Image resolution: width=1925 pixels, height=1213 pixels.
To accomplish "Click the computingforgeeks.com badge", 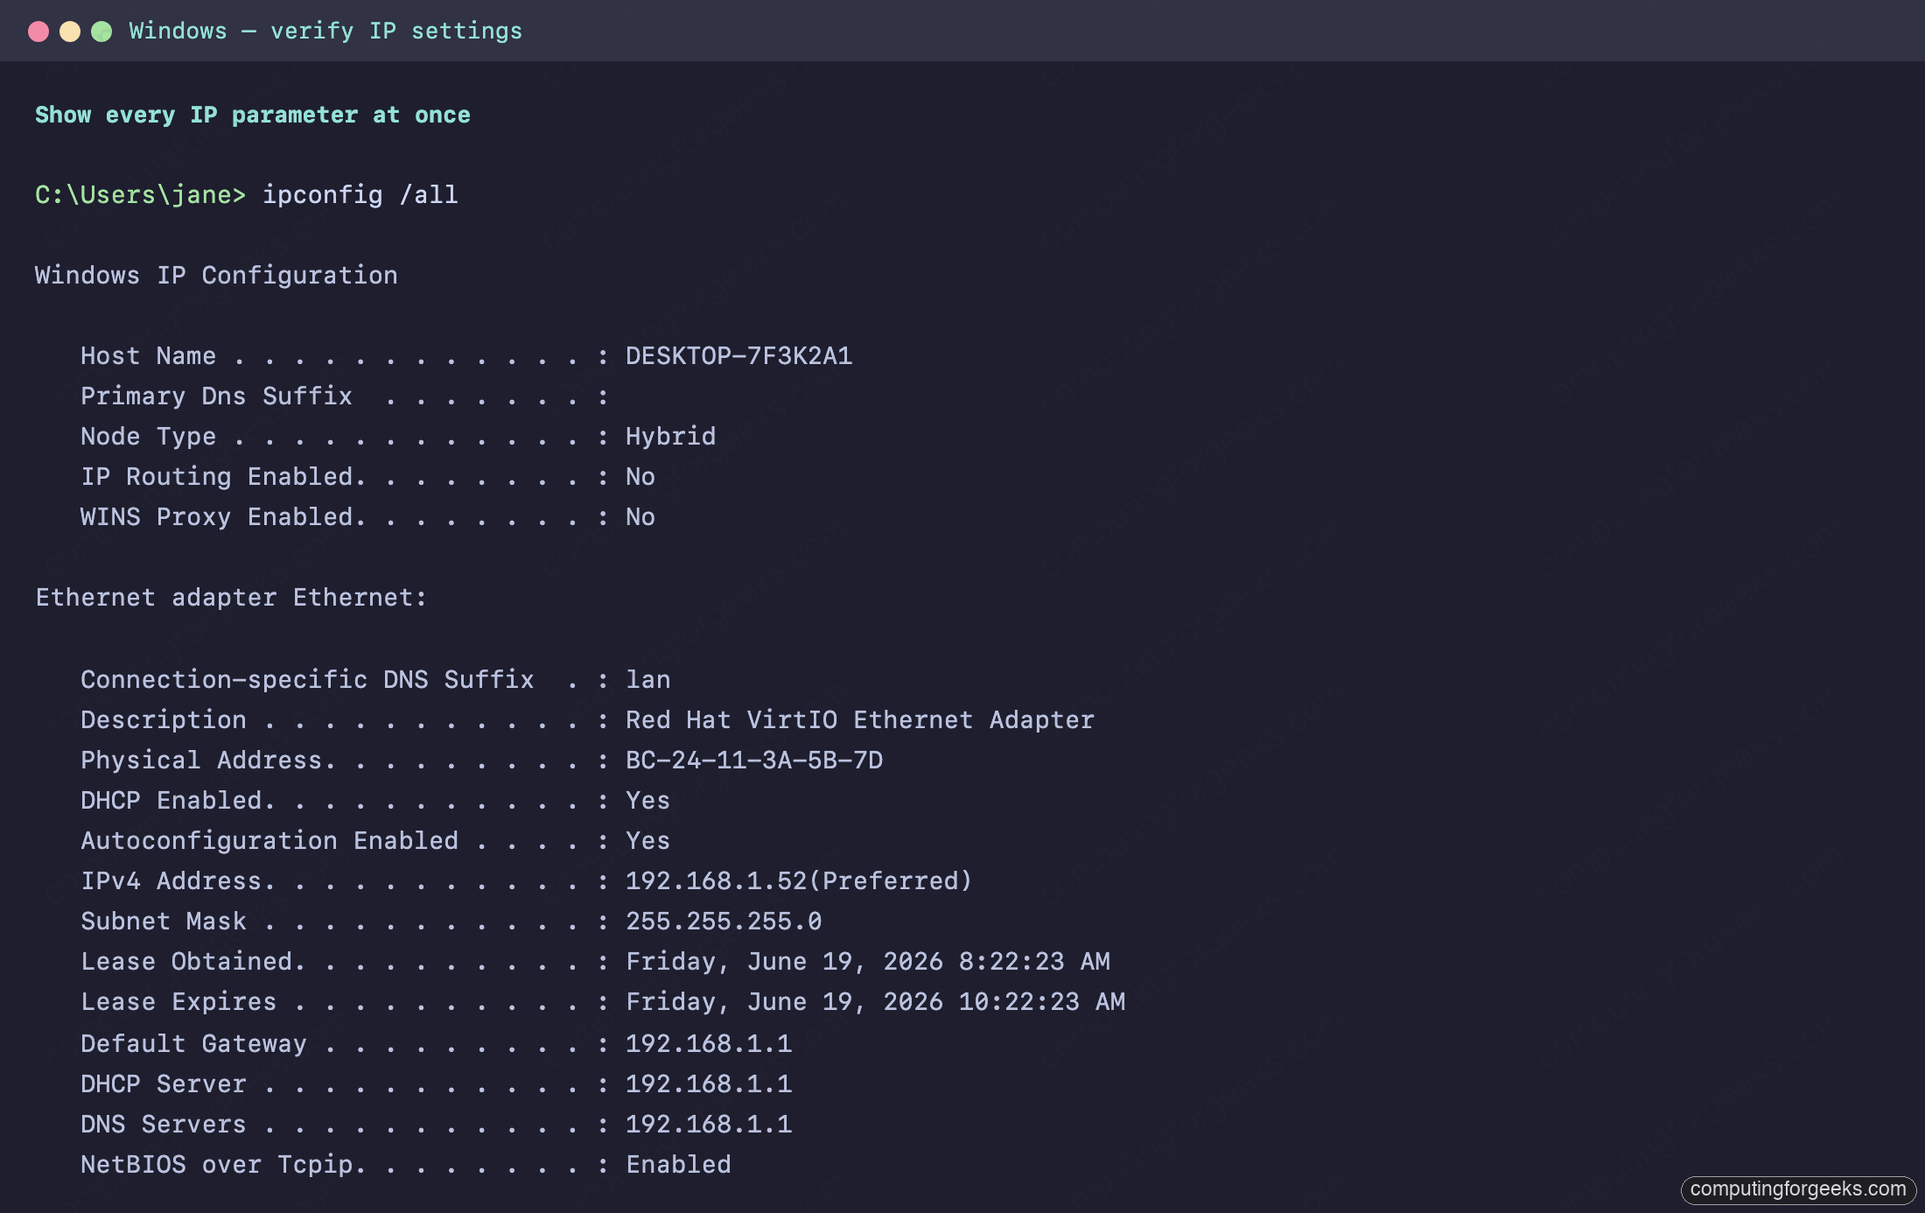I will click(1798, 1189).
